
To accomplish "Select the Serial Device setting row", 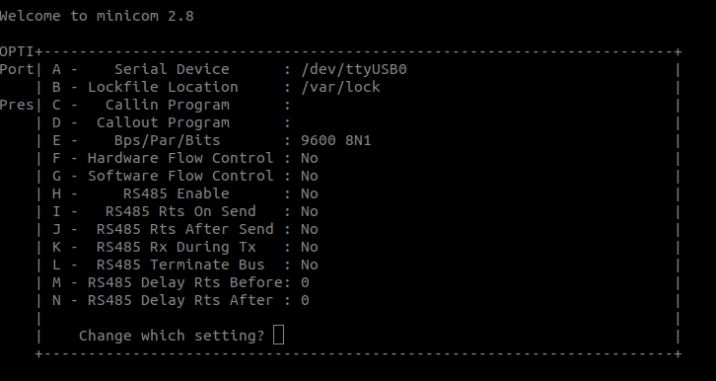I will (229, 69).
